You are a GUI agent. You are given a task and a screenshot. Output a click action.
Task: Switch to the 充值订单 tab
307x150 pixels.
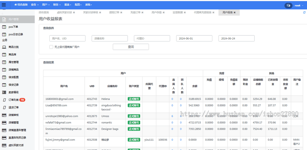tap(135, 12)
